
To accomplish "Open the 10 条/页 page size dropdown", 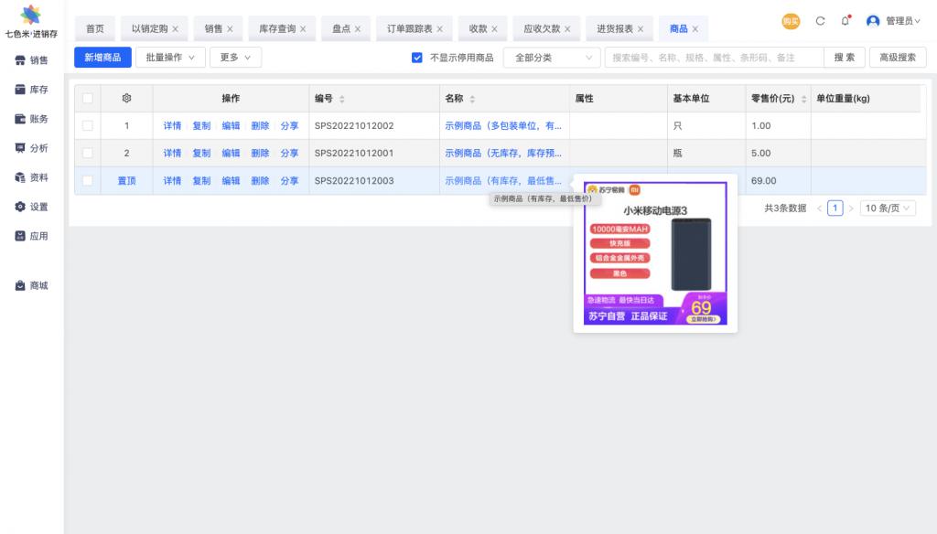I will click(x=888, y=208).
